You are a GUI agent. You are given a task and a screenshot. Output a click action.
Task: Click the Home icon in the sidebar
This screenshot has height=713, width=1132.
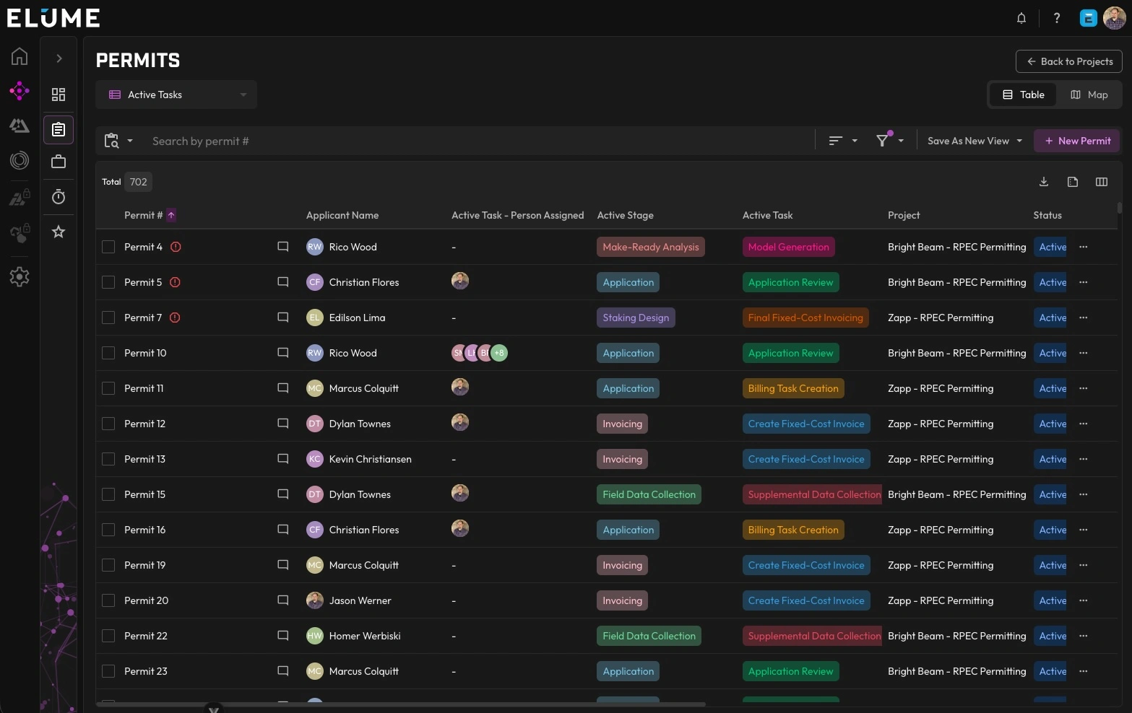click(x=20, y=56)
